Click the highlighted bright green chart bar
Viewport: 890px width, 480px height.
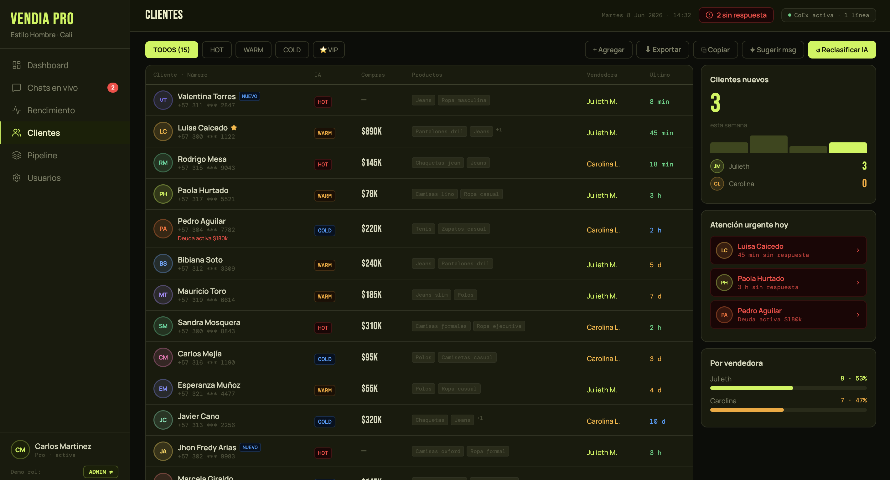tap(848, 148)
